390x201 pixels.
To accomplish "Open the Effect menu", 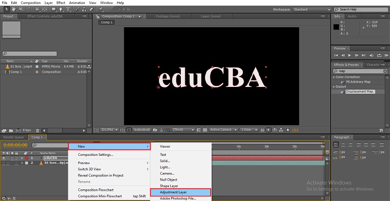I will click(60, 3).
